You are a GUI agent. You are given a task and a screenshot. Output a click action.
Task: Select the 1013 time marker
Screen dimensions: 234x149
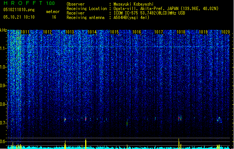click(x=70, y=32)
